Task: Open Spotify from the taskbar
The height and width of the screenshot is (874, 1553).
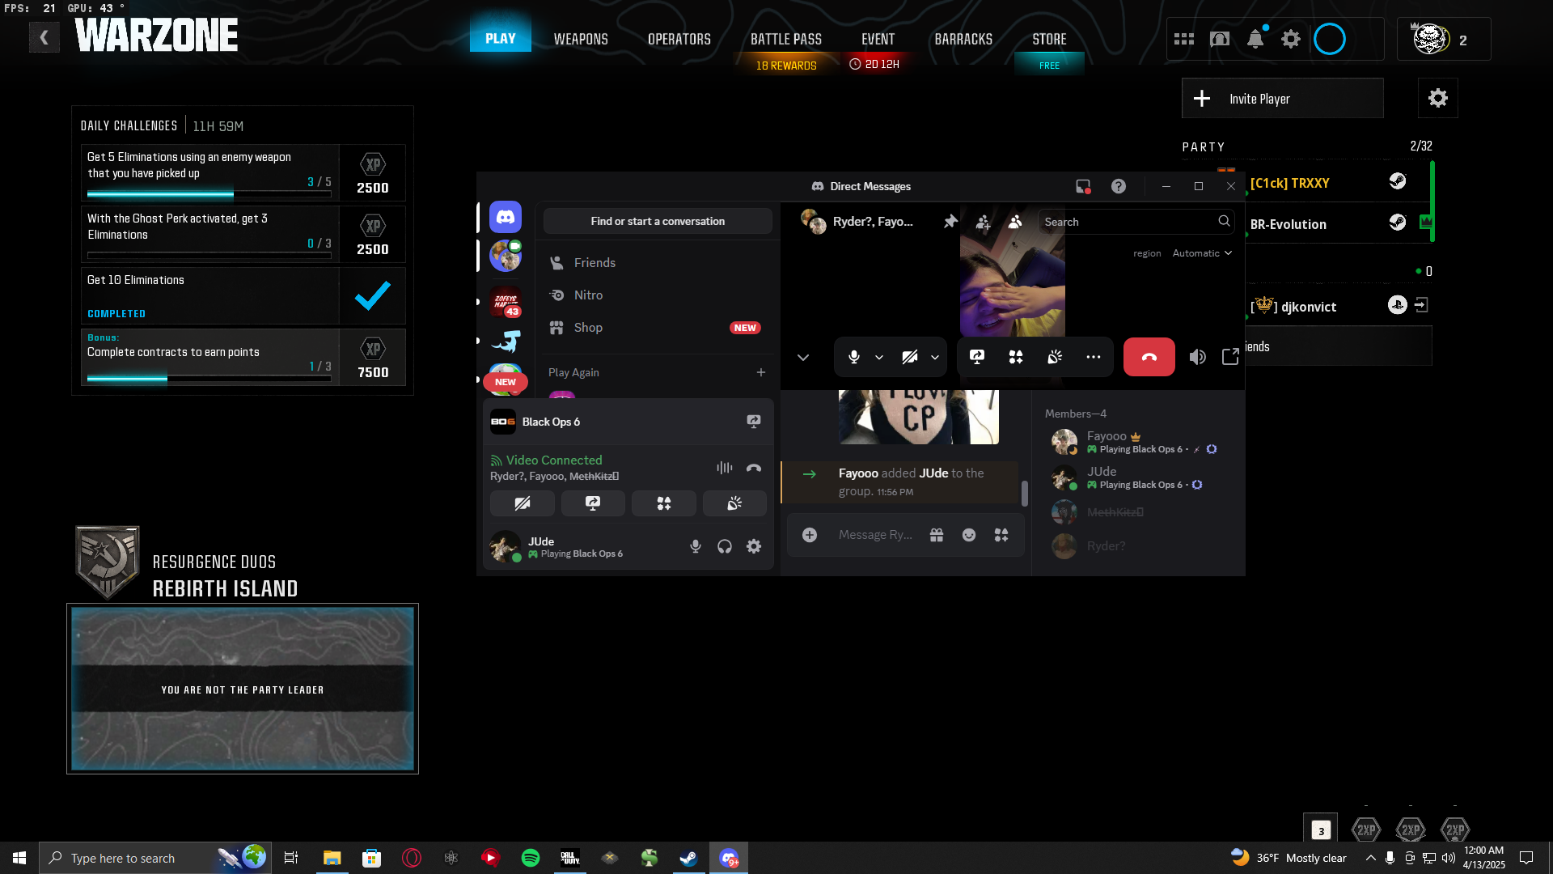Action: [x=531, y=858]
